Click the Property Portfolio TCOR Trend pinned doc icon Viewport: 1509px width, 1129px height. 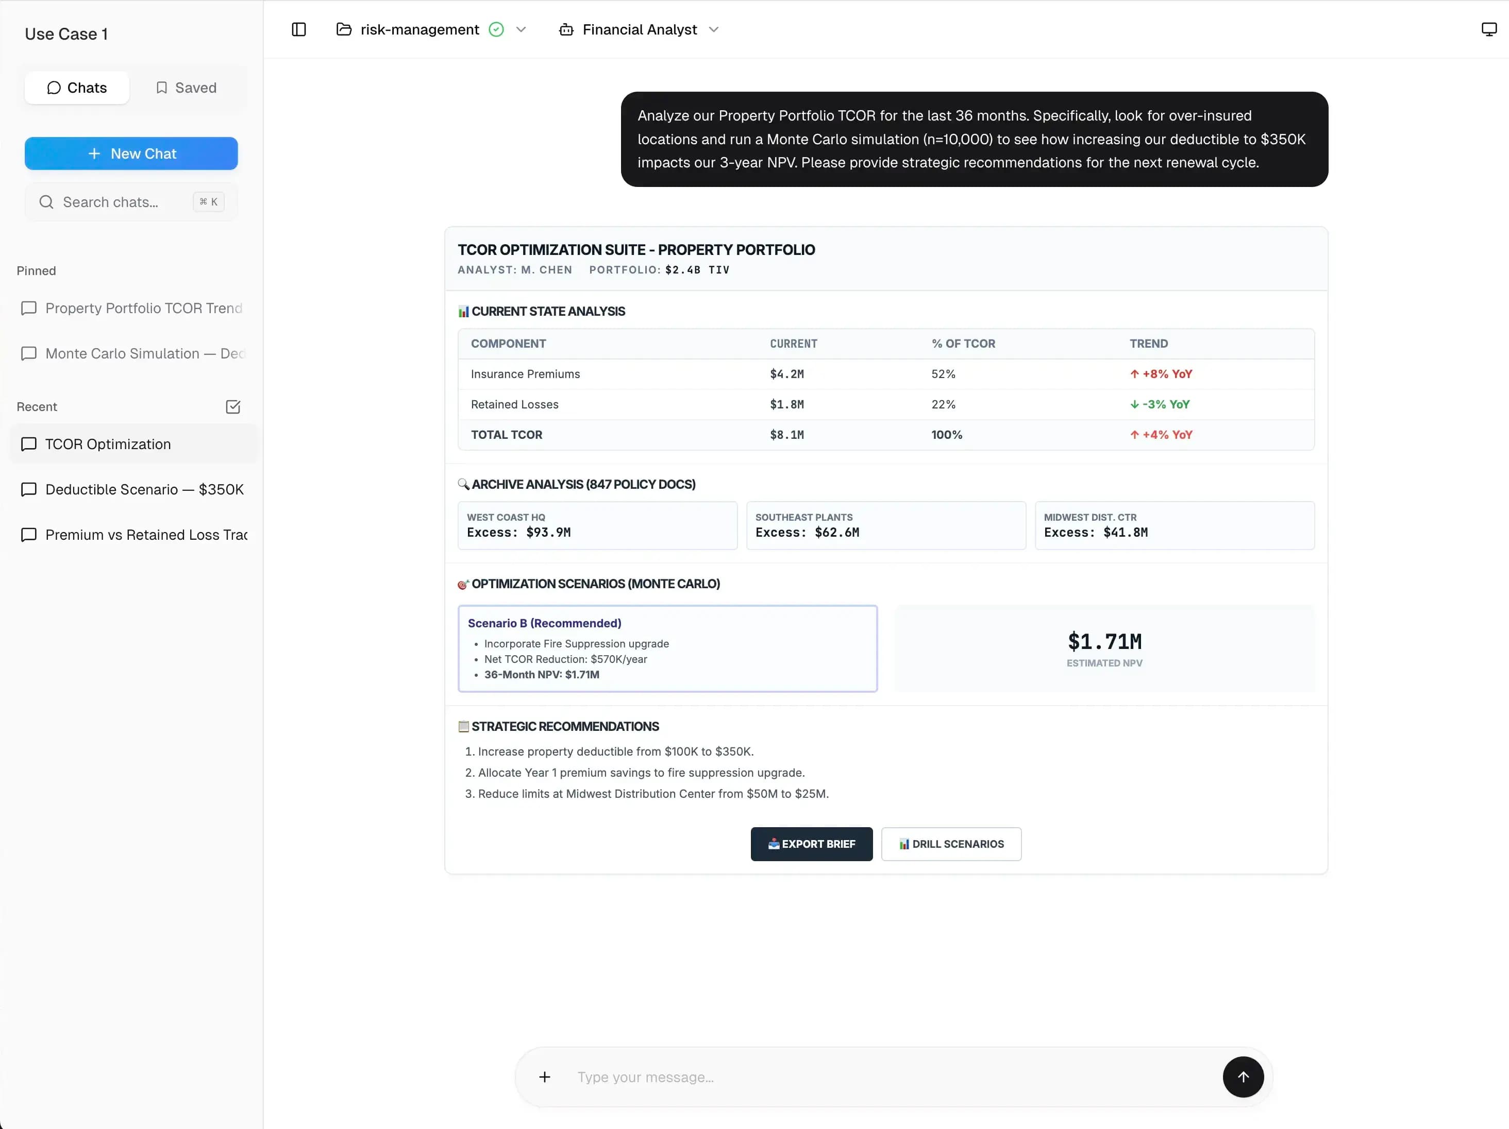[29, 308]
